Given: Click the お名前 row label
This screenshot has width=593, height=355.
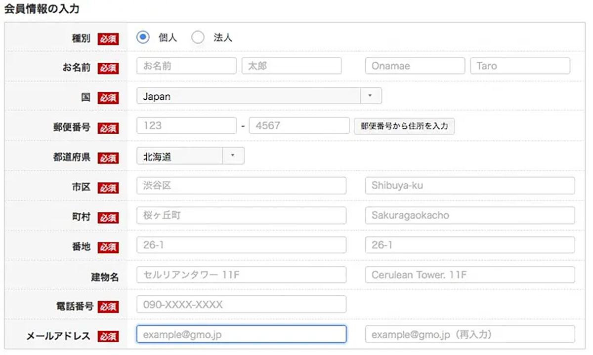Looking at the screenshot, I should click(x=77, y=68).
